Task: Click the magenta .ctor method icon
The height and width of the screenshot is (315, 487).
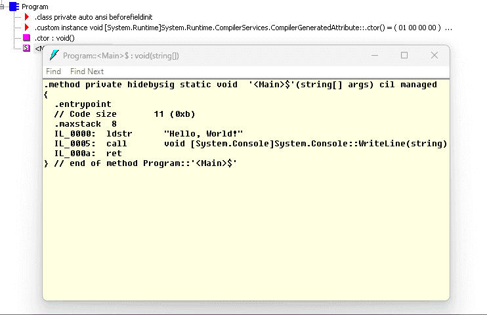Action: (27, 38)
